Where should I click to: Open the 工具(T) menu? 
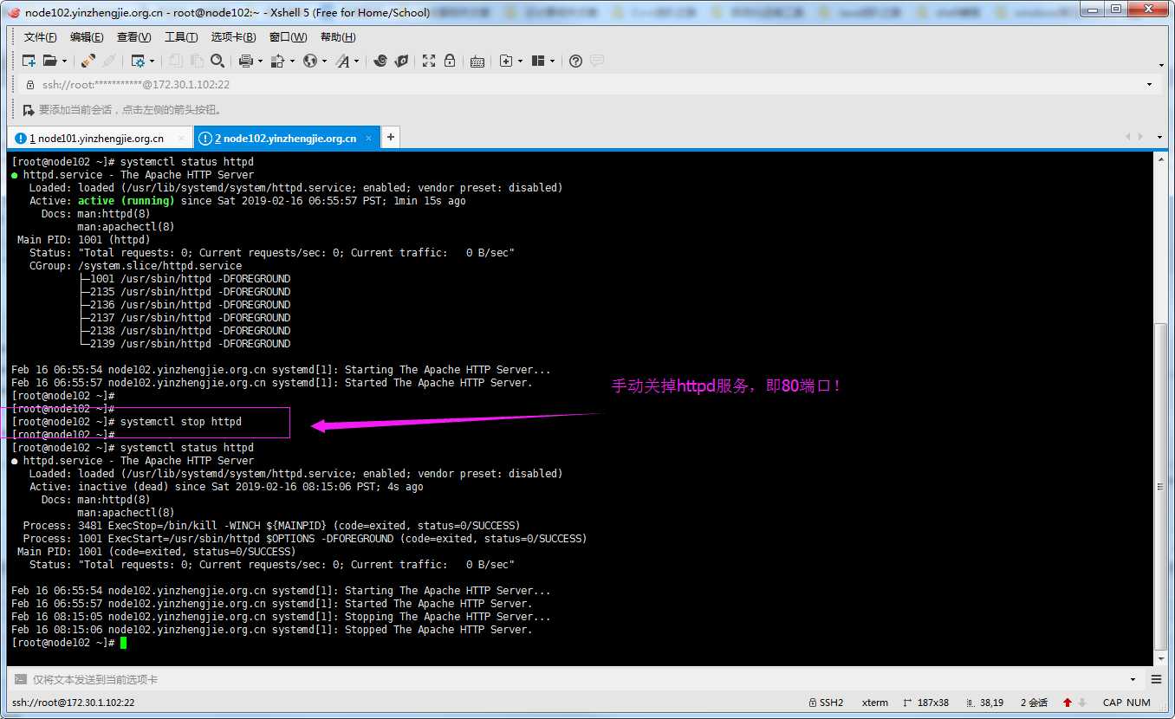[181, 37]
